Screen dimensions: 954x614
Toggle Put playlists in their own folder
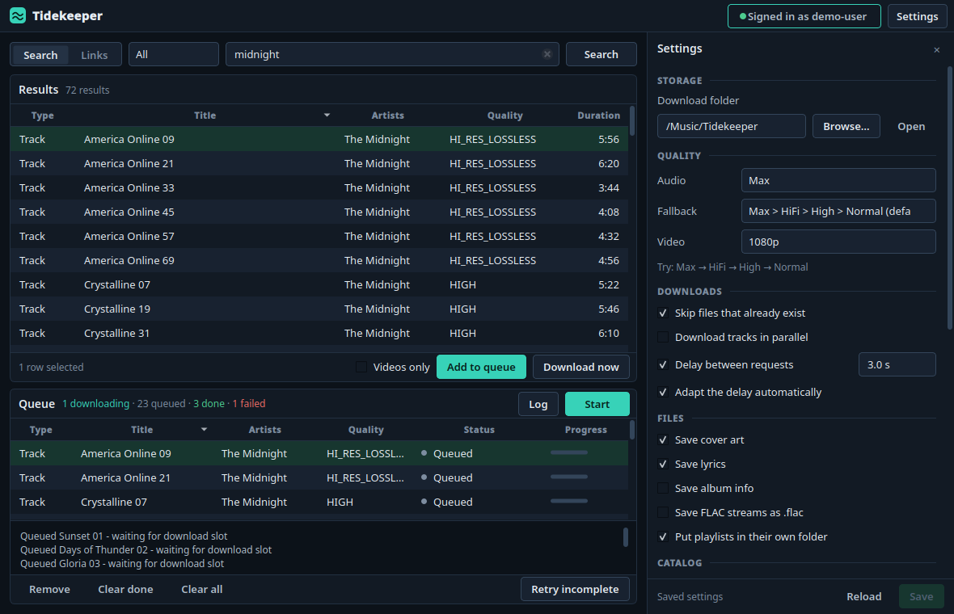pos(663,536)
